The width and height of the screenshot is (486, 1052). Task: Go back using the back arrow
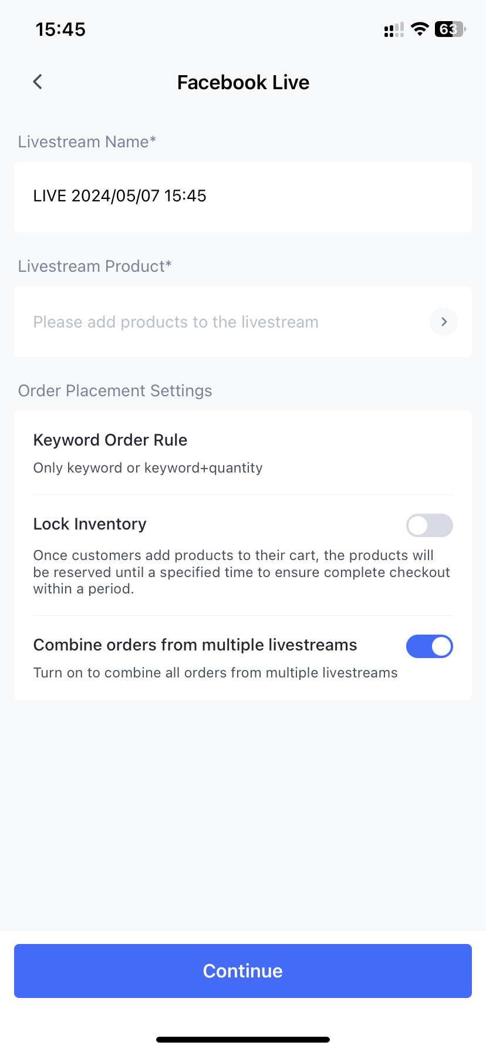[38, 82]
